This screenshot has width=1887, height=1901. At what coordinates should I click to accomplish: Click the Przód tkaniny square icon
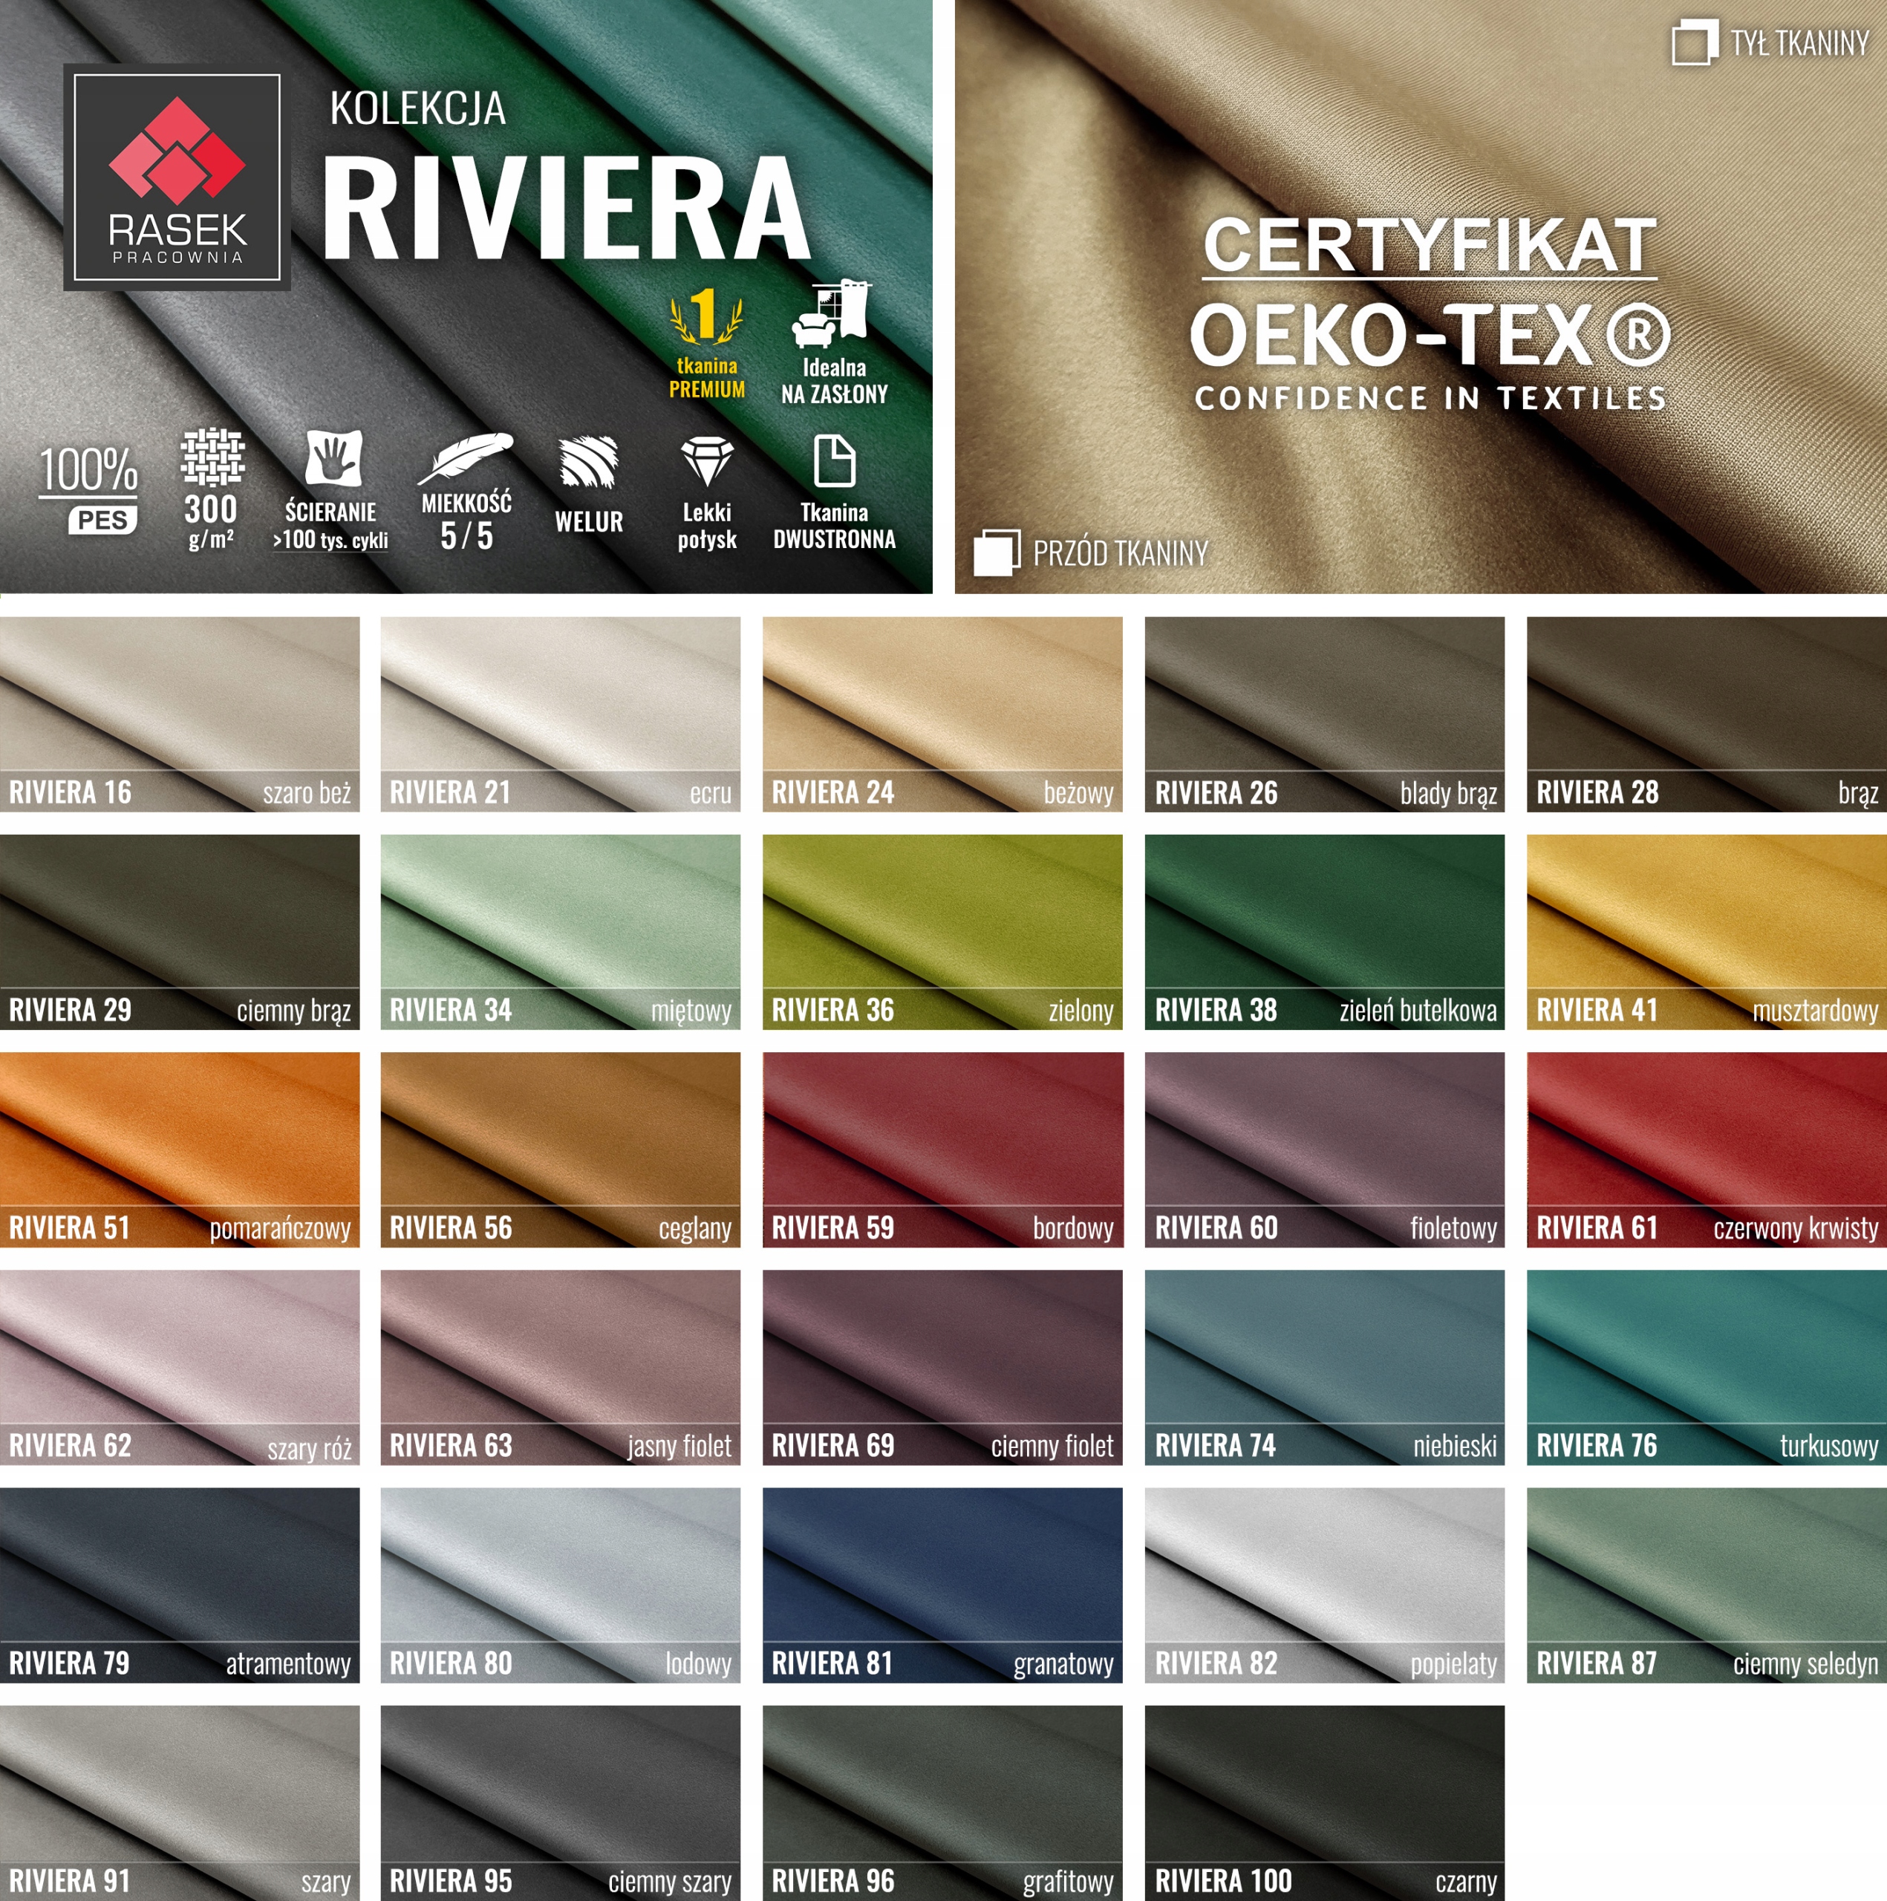click(996, 553)
